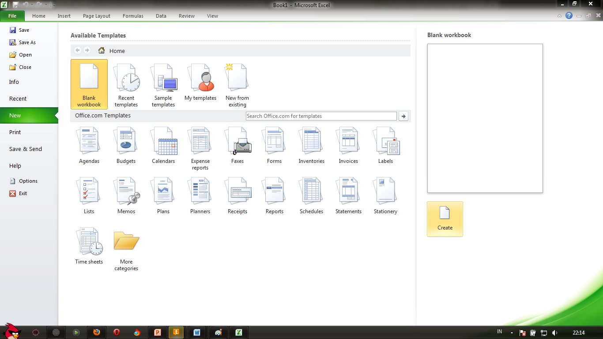Open the Review tab
The height and width of the screenshot is (339, 603).
point(186,16)
